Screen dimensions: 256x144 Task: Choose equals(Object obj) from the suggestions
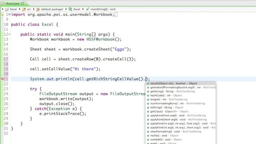point(180,83)
